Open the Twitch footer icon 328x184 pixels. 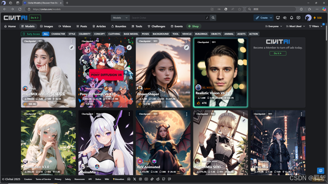tap(169, 179)
